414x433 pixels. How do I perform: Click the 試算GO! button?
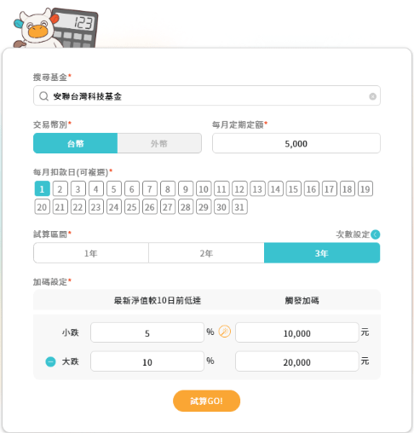pos(206,401)
